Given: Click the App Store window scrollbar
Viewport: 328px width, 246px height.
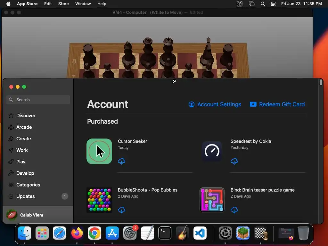Looking at the screenshot, I should point(321,82).
